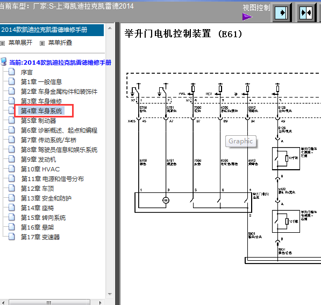Open 第12章 车顶
The width and height of the screenshot is (321, 305).
[37, 189]
